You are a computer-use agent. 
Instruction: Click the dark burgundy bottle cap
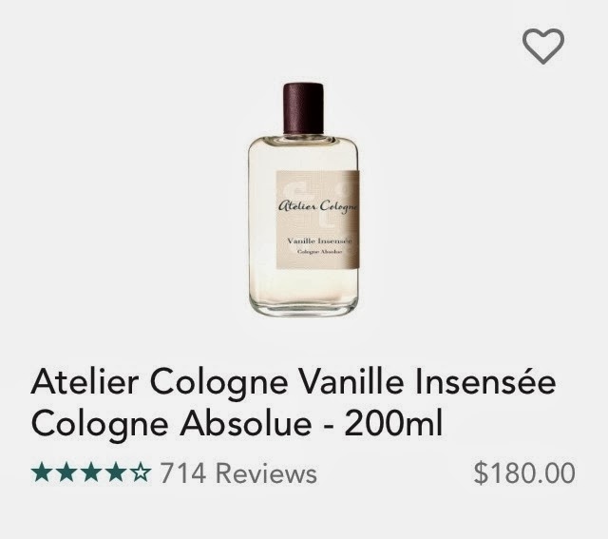click(x=303, y=108)
